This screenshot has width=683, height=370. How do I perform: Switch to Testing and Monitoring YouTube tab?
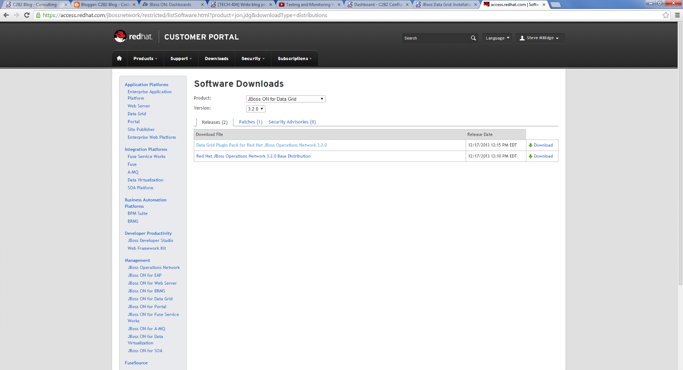coord(309,5)
